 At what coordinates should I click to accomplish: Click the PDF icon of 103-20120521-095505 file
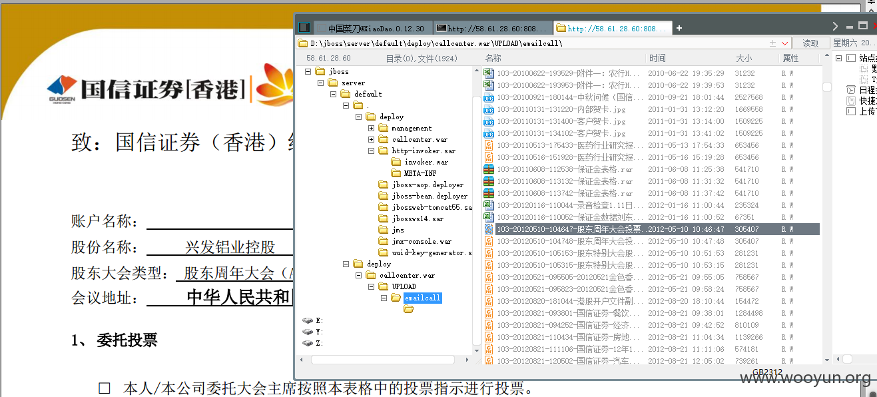click(488, 277)
